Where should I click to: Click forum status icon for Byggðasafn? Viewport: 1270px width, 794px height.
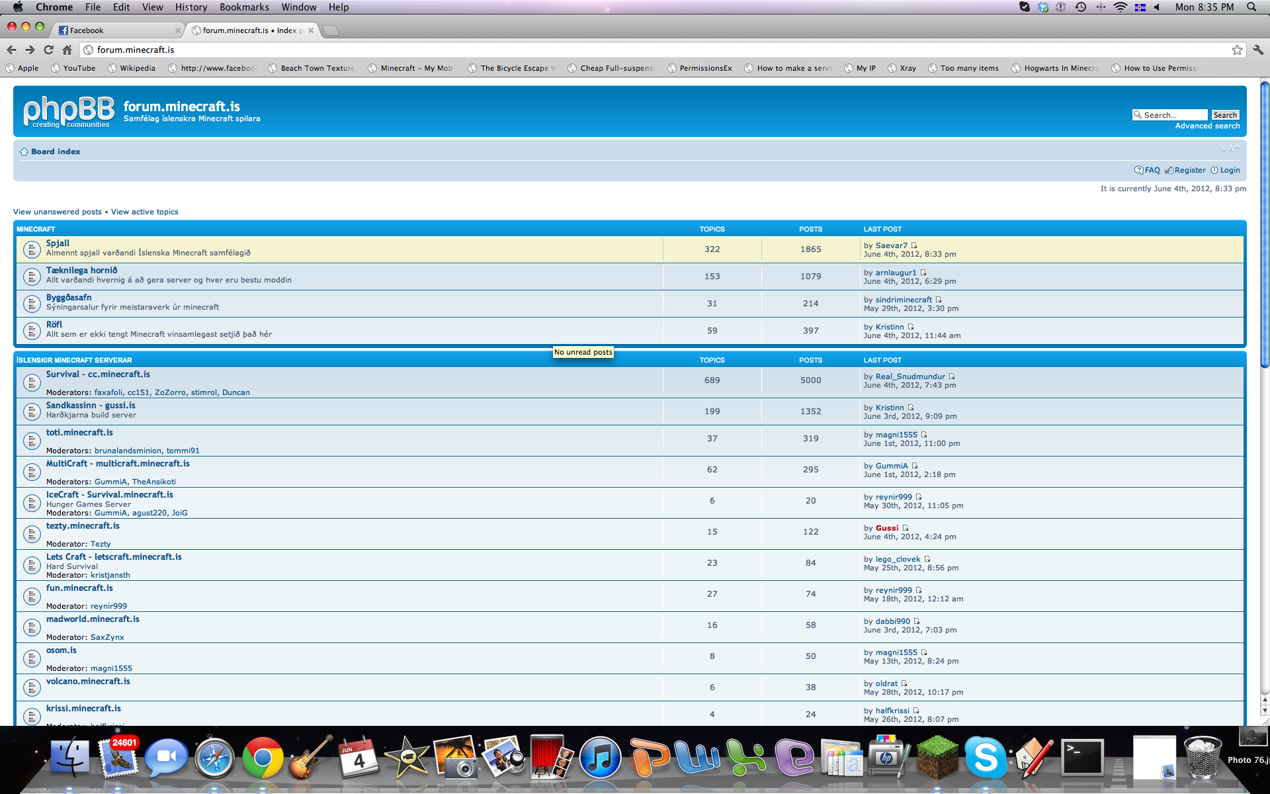click(31, 304)
